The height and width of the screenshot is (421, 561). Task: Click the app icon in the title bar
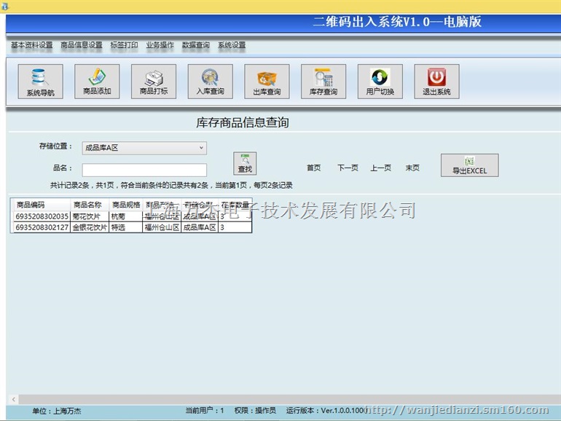pos(4,6)
